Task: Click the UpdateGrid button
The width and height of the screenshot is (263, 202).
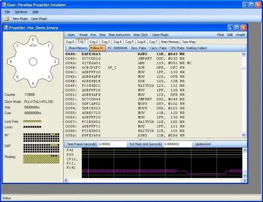Action: (203, 144)
